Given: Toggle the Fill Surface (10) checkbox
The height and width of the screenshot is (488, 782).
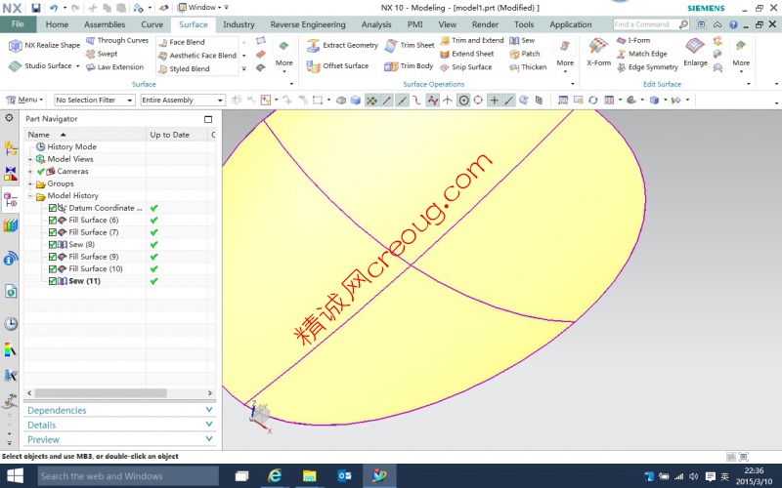Looking at the screenshot, I should coord(53,269).
